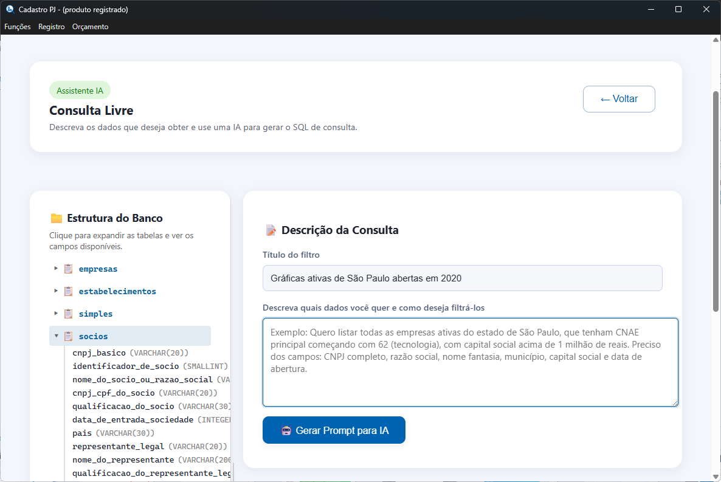
Task: Click the clipboard icon beside socios
Action: [x=68, y=336]
